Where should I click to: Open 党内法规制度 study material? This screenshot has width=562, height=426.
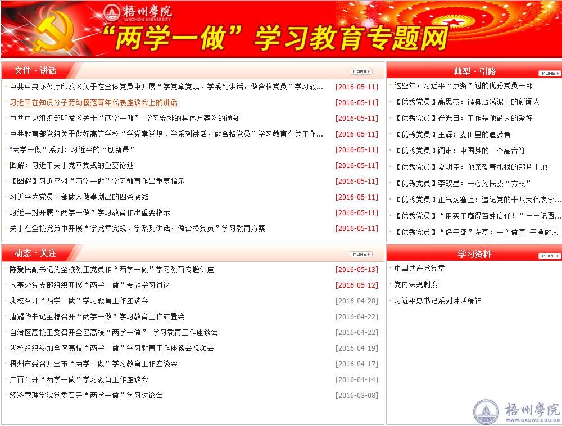click(x=416, y=284)
